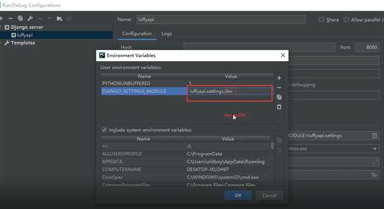This screenshot has width=384, height=209.
Task: Remove configuration using toolbar minus icon
Action: [x=11, y=18]
